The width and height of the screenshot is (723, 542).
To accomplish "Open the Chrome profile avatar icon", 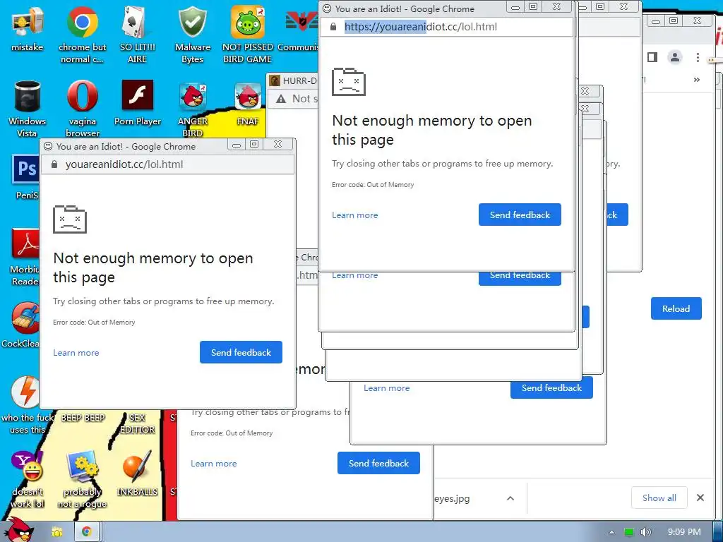I will coord(675,57).
